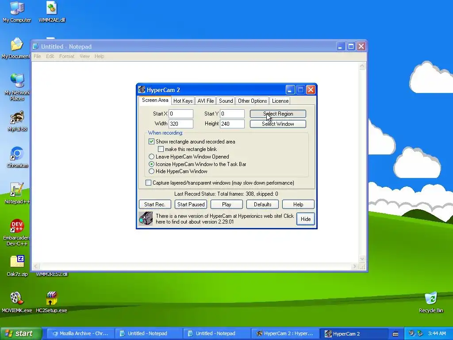This screenshot has height=340, width=453.
Task: Hide the new version notice
Action: [x=305, y=219]
